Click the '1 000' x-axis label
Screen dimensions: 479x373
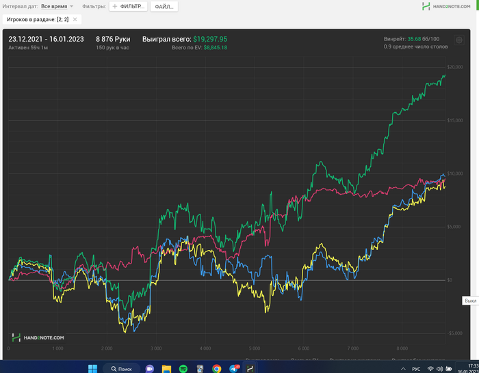[57, 348]
